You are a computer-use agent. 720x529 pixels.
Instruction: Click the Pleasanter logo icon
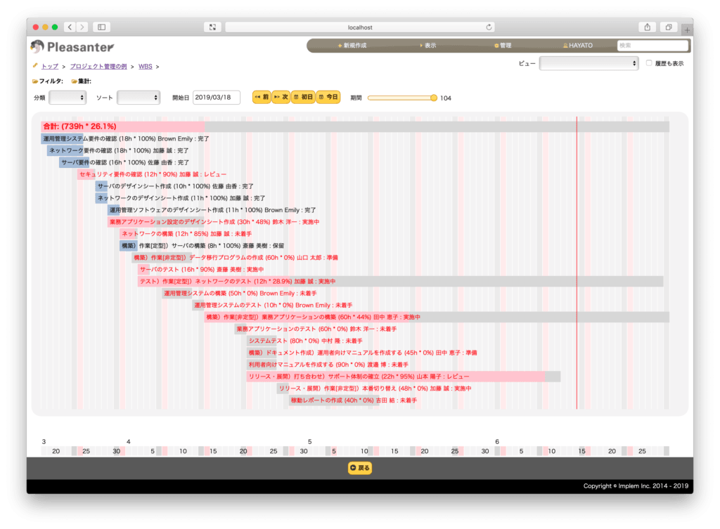point(37,46)
